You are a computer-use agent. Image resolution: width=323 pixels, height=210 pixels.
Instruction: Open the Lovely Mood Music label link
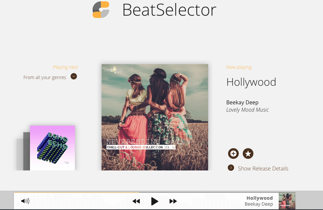point(247,110)
